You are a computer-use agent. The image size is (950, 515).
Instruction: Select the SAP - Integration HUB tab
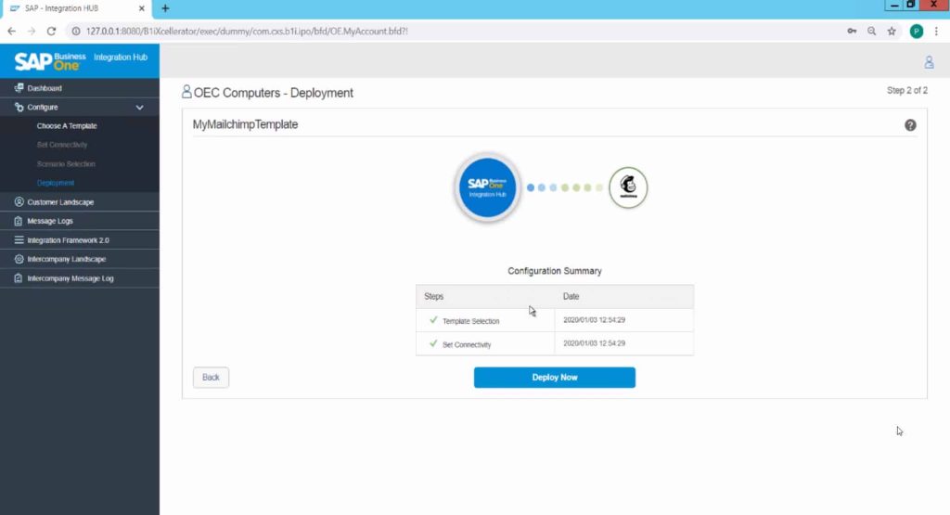(x=75, y=8)
